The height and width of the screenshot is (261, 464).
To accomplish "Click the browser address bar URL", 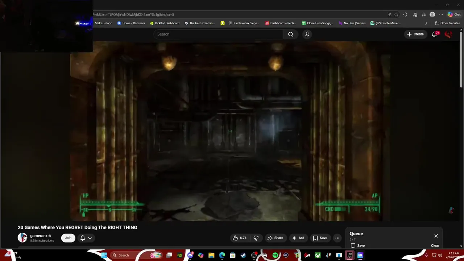I will [x=133, y=14].
